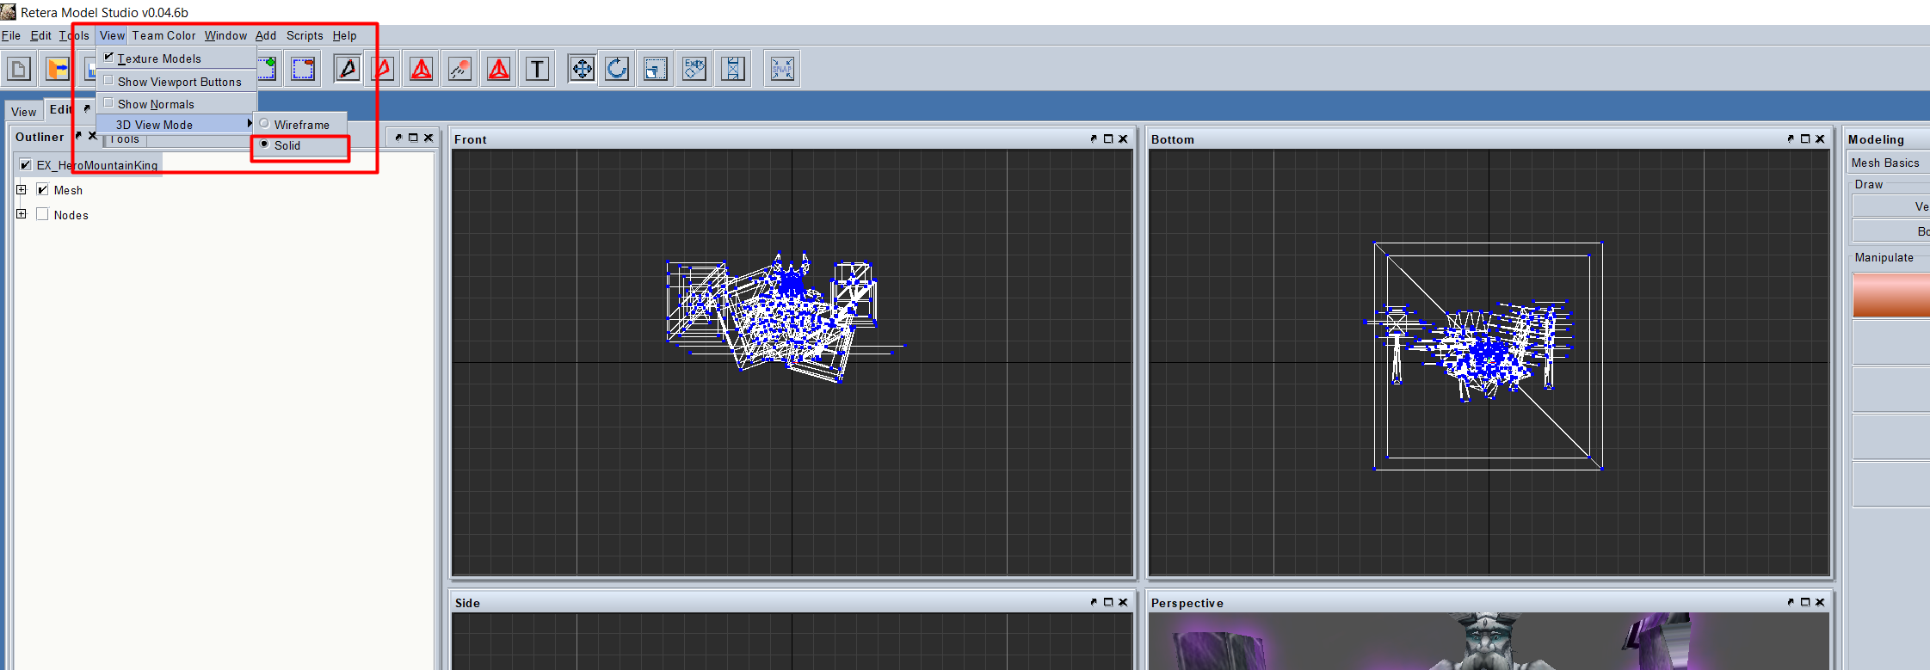Close the open View menu
Viewport: 1930px width, 670px height.
coord(112,35)
